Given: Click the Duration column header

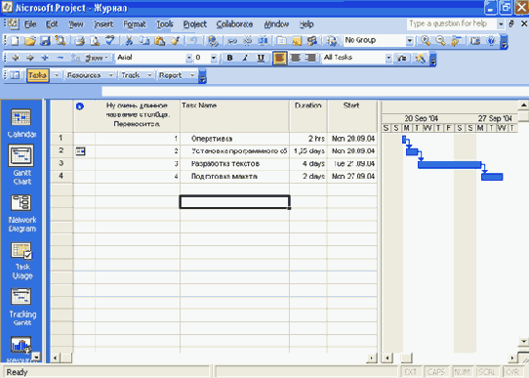Looking at the screenshot, I should click(x=308, y=116).
